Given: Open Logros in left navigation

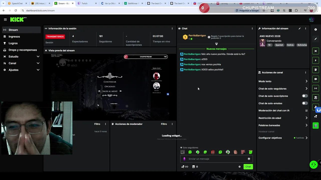Looking at the screenshot, I should click(21, 43).
